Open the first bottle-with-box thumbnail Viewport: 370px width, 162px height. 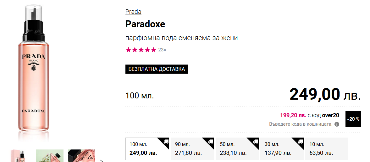pos(18,156)
